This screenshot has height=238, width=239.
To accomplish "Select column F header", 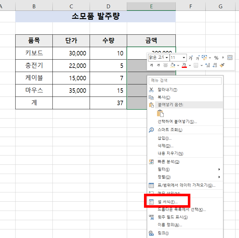I will coord(190,6).
